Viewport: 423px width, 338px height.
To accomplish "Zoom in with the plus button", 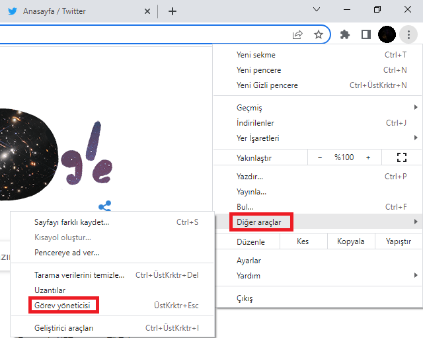I will click(x=368, y=157).
